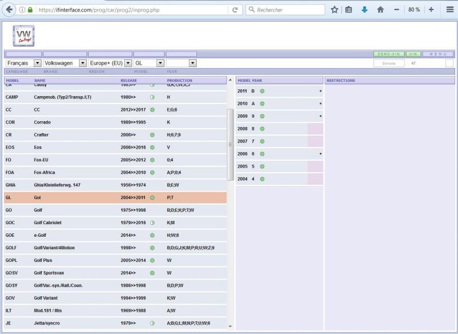
Task: Open the blue downloads arrow
Action: click(365, 10)
